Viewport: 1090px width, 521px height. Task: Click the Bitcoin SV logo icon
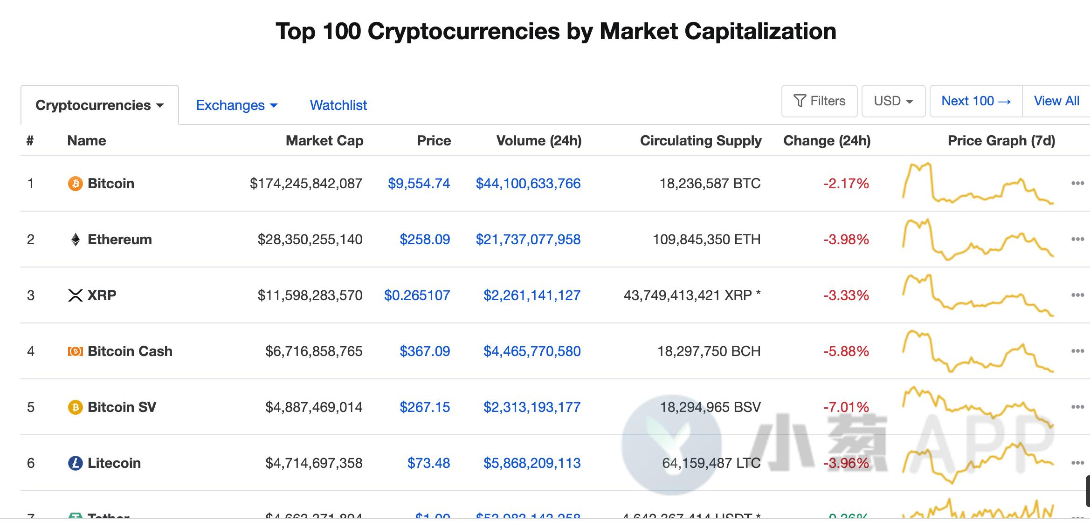(x=75, y=407)
